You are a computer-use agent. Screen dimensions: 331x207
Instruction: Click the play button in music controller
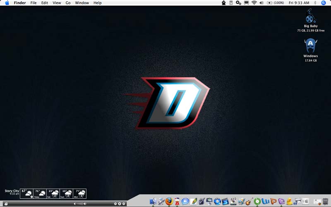click(x=120, y=204)
